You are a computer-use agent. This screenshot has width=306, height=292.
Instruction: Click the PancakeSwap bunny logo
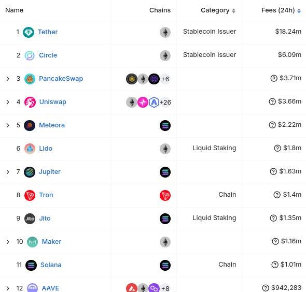30,79
